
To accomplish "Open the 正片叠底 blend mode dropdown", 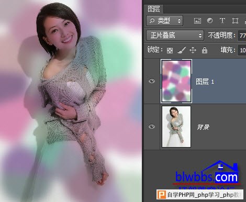I will (175, 36).
